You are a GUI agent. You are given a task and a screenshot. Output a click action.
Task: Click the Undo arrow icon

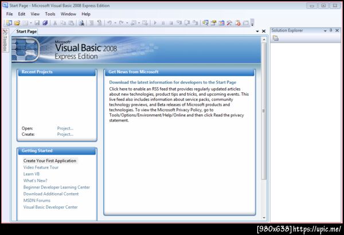click(x=110, y=22)
